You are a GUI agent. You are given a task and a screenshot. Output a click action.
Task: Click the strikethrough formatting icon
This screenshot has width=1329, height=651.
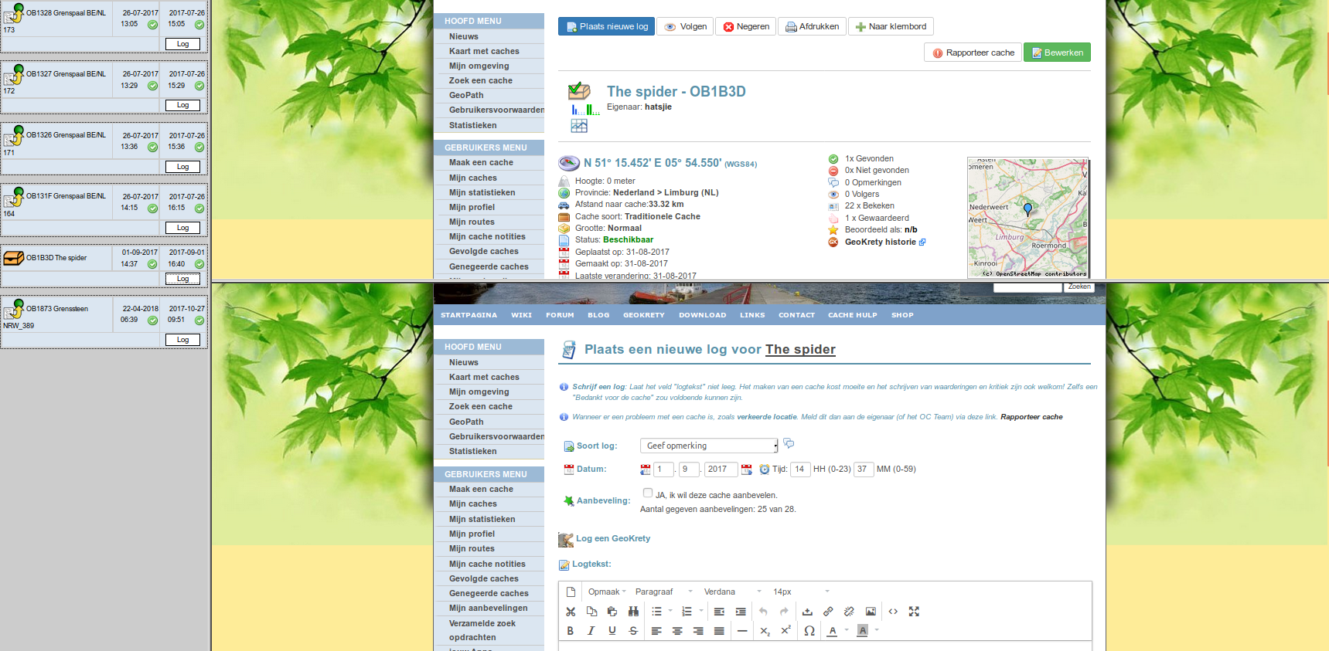click(x=633, y=631)
